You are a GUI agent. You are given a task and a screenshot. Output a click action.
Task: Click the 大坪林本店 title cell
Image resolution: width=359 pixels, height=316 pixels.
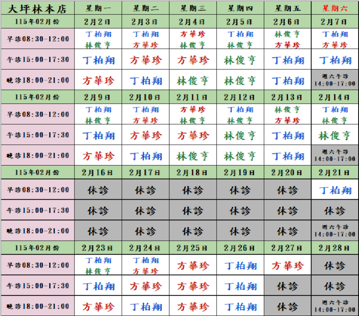pos(37,9)
